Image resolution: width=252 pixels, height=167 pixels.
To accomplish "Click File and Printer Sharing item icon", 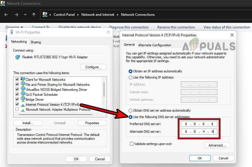I will click(23, 84).
